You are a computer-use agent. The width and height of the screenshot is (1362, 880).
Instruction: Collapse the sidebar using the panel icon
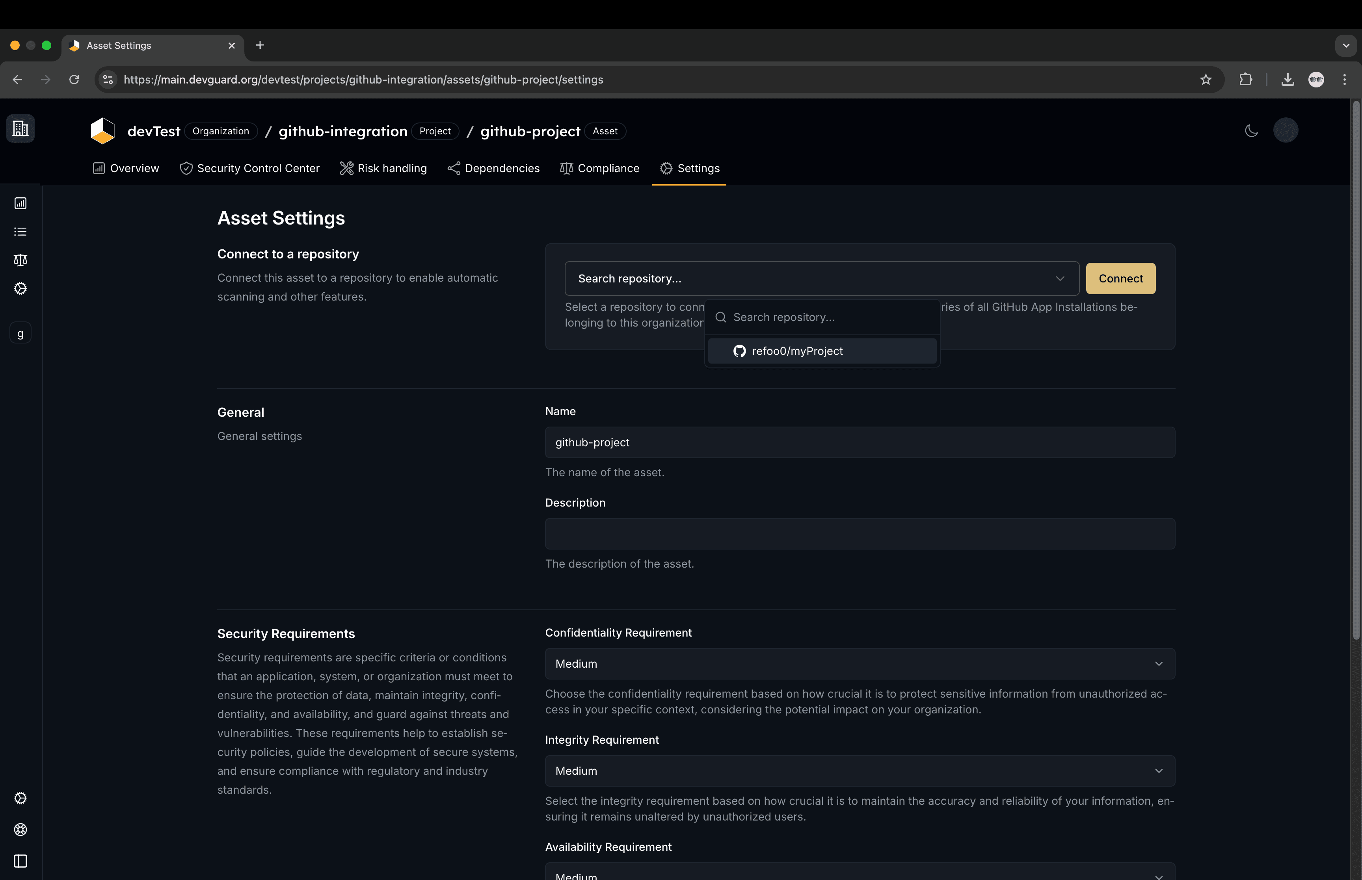click(x=20, y=861)
